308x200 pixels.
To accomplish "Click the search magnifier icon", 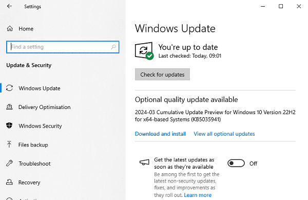I will coord(113,47).
